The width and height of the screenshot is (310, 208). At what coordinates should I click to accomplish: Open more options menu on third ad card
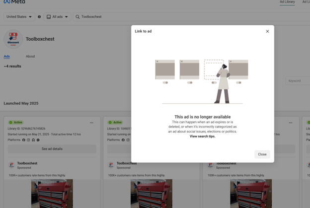coord(290,123)
